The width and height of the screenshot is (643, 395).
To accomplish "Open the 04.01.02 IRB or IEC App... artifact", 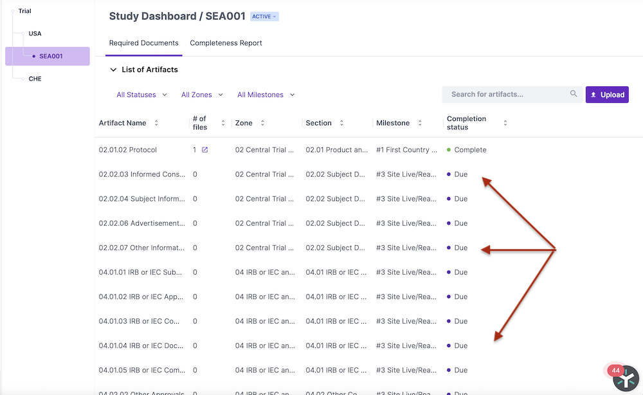I will tap(141, 297).
